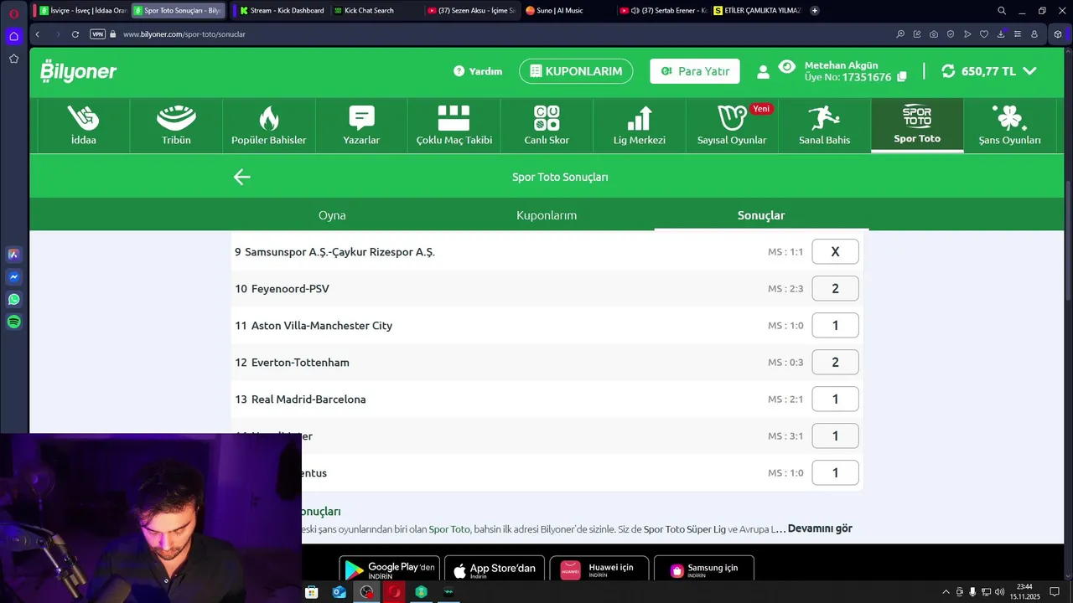Open the tab search magnifier icon
The width and height of the screenshot is (1073, 603).
click(1002, 11)
